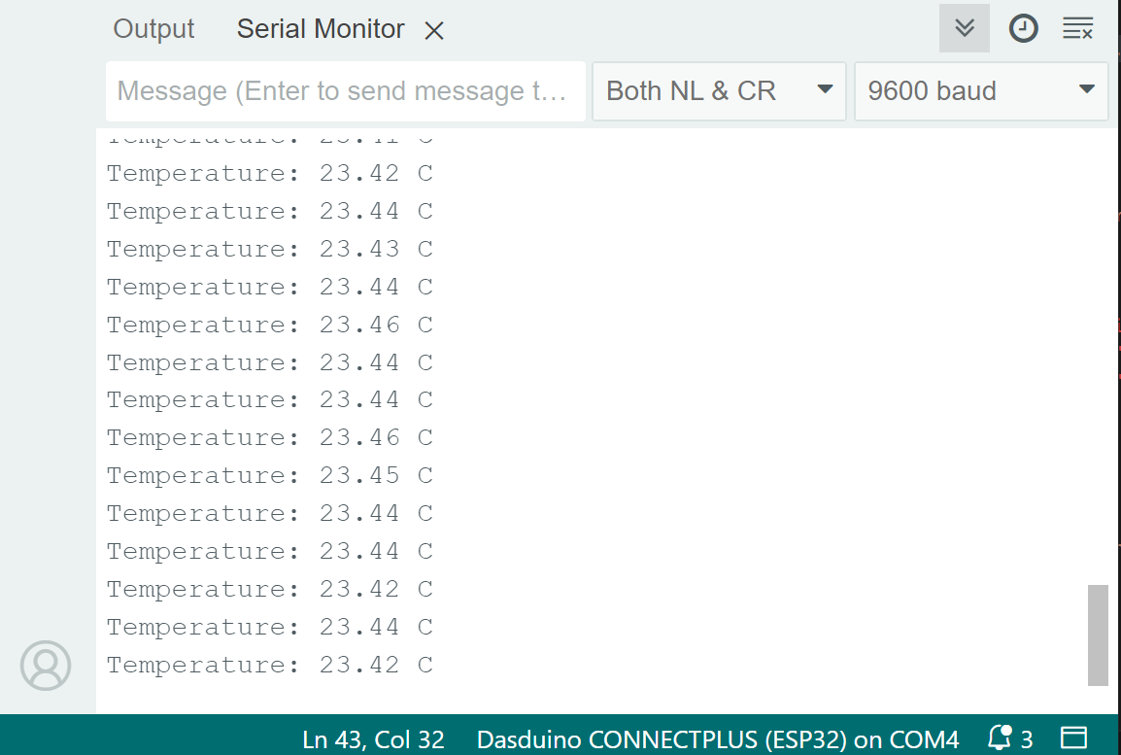Click the 23.43 C temperature line
This screenshot has height=755, width=1121.
pyautogui.click(x=269, y=249)
